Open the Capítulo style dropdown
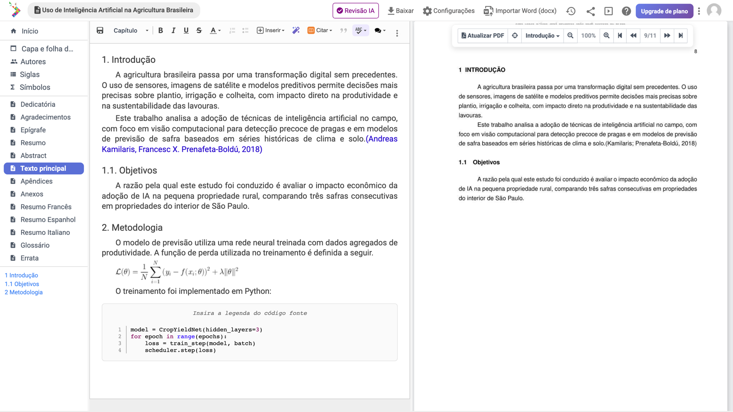The height and width of the screenshot is (412, 733). [131, 31]
